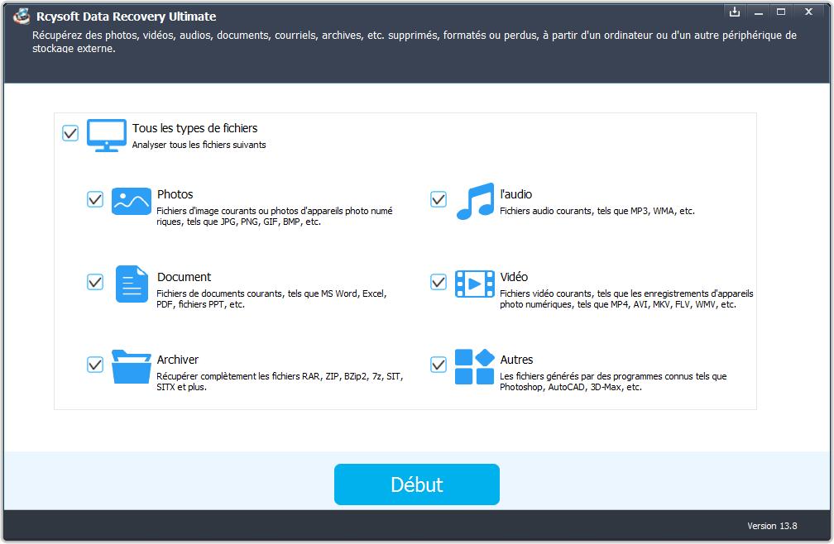Click the Autres squares and diamond icon
Viewport: 834px width, 544px height.
pyautogui.click(x=475, y=366)
